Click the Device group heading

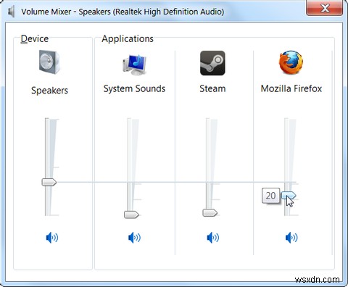[35, 38]
